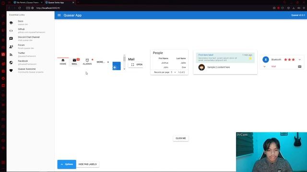
Task: Open the Docs link in drawer
Action: 30,22
